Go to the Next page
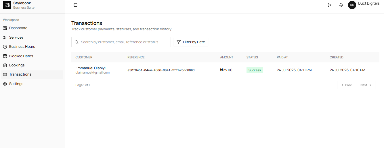384x148 pixels. click(366, 85)
